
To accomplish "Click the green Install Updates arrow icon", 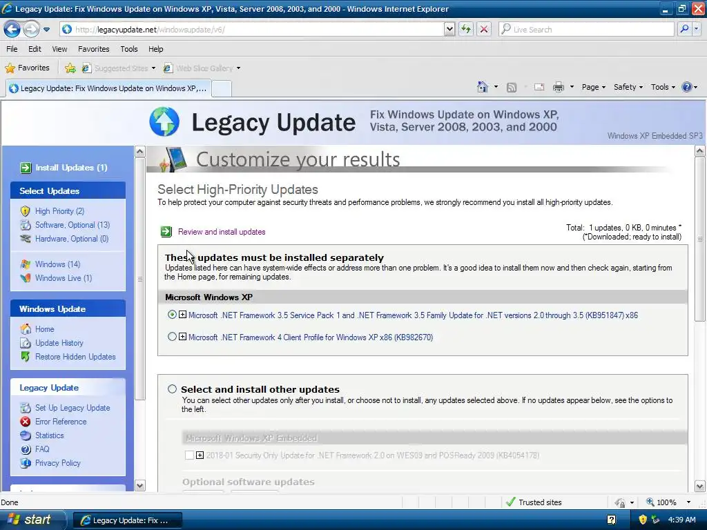I will (x=26, y=168).
